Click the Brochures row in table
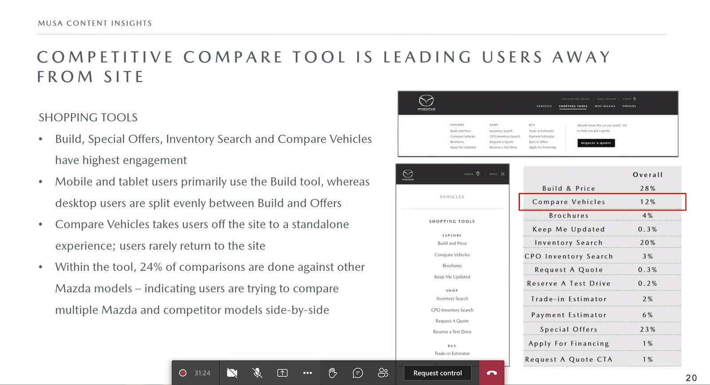 coord(602,215)
